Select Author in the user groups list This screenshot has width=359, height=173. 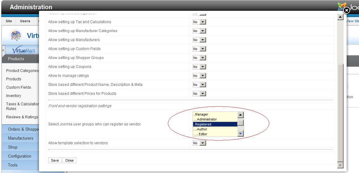[x=215, y=129]
